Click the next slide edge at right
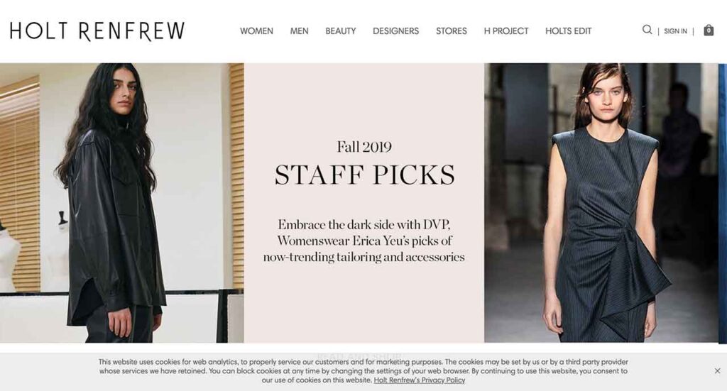This screenshot has height=391, width=727. point(723,203)
